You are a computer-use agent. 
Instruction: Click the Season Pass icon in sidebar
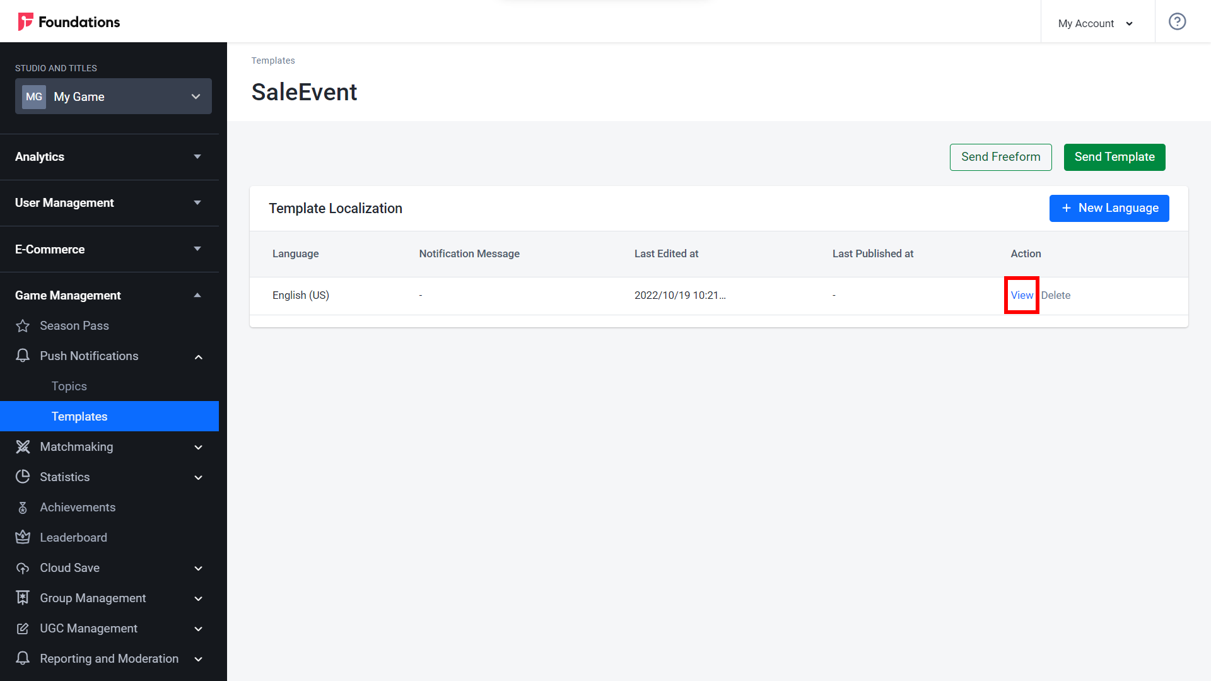[x=23, y=325]
